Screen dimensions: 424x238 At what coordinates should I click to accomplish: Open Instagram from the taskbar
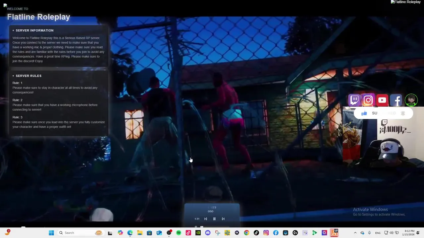(x=266, y=233)
